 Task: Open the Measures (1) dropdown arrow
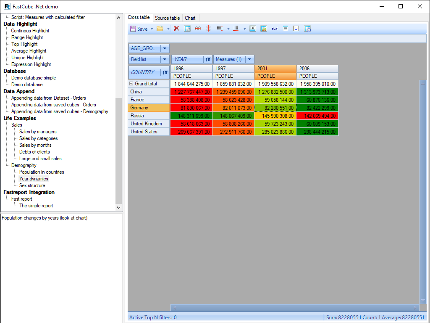click(250, 59)
